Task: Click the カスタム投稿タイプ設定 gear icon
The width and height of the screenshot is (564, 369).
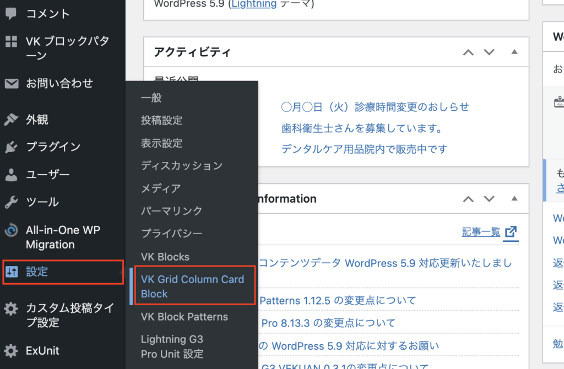Action: pos(11,308)
